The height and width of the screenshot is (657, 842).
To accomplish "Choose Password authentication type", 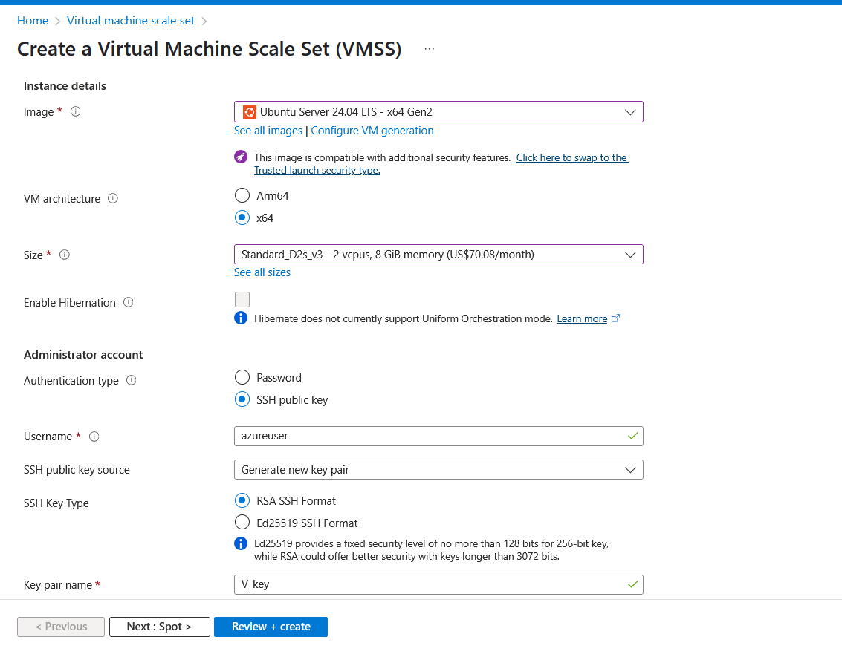I will (x=242, y=378).
